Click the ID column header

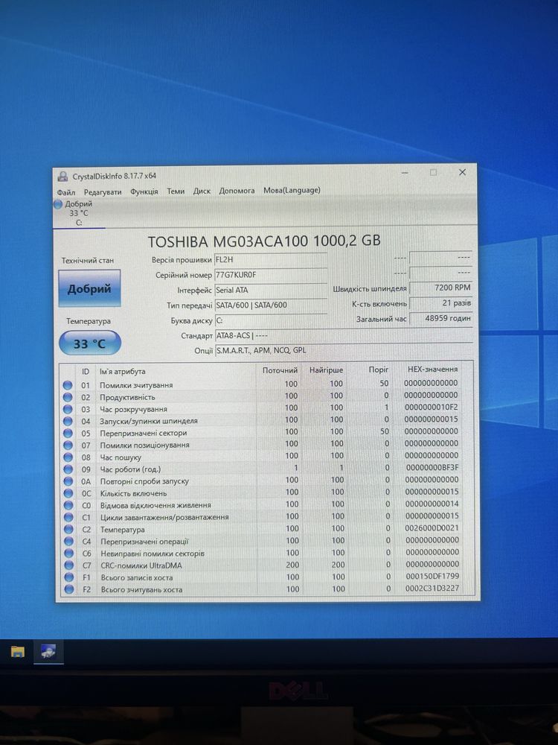(86, 372)
